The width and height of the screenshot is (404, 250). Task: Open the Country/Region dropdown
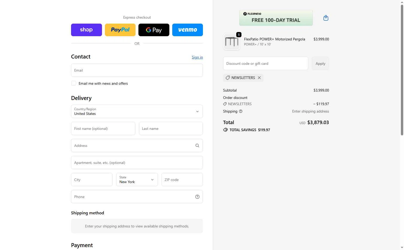click(x=137, y=111)
